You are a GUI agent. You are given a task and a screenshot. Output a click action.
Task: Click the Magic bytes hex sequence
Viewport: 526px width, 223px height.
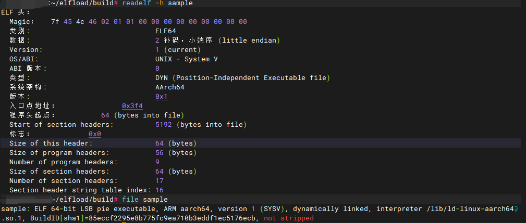click(149, 22)
